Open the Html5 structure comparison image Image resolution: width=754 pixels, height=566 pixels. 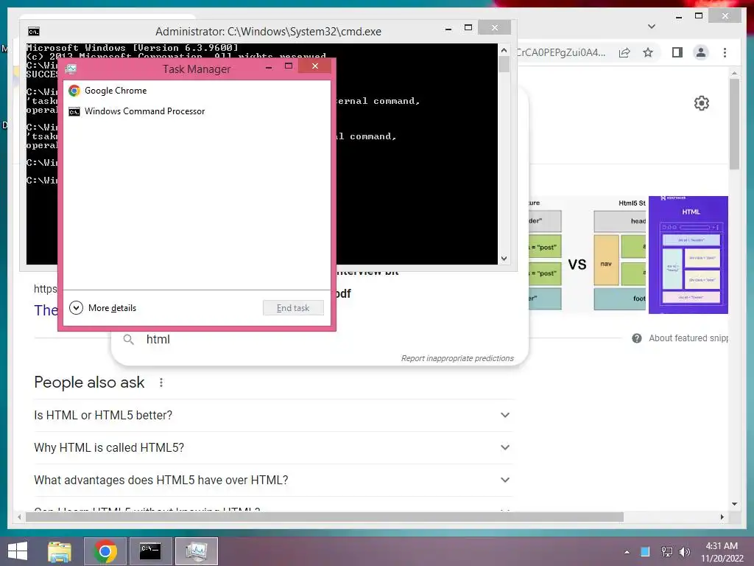(x=587, y=254)
